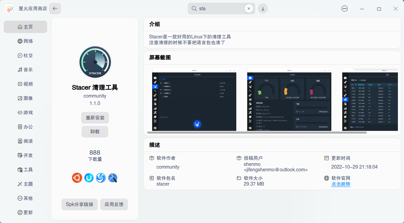This screenshot has height=223, width=404.
Task: Click the Deepin system icon
Action: tap(101, 178)
